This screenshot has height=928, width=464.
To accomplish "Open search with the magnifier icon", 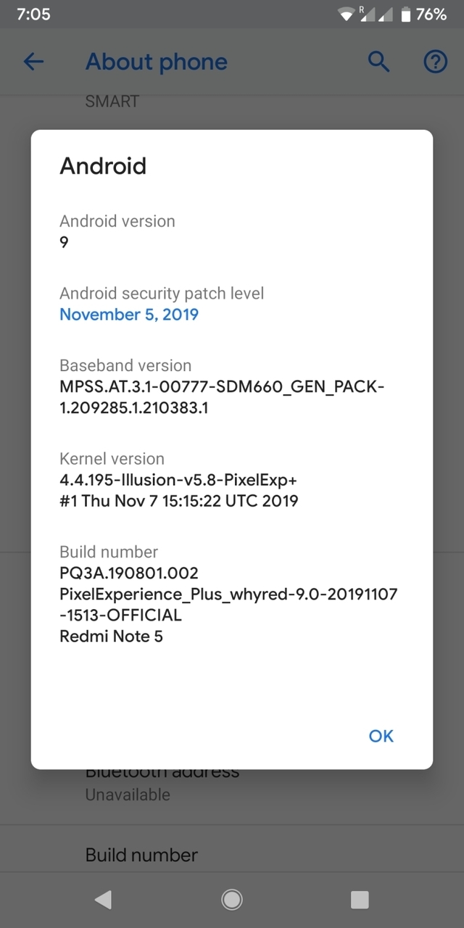I will pos(378,62).
